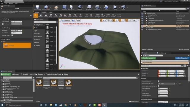Open View Options in World Outliner

(184, 50)
